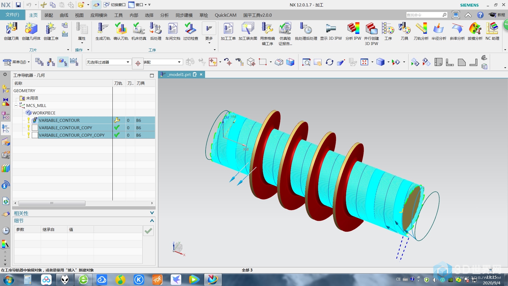Toggle checkbox beside VARIABLE_CONTOUR_COPY row

point(35,128)
